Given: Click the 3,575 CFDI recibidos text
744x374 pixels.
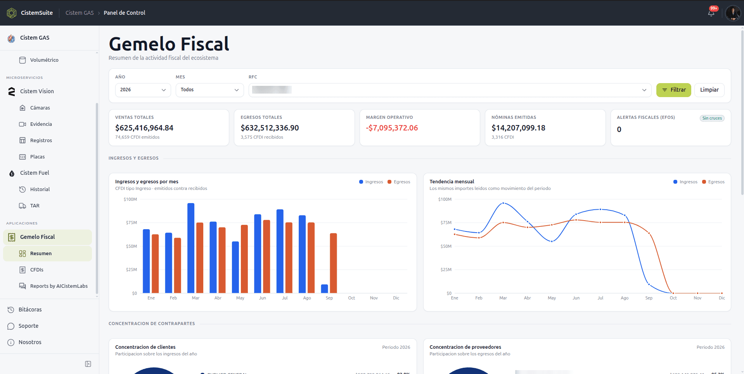Looking at the screenshot, I should pyautogui.click(x=262, y=137).
